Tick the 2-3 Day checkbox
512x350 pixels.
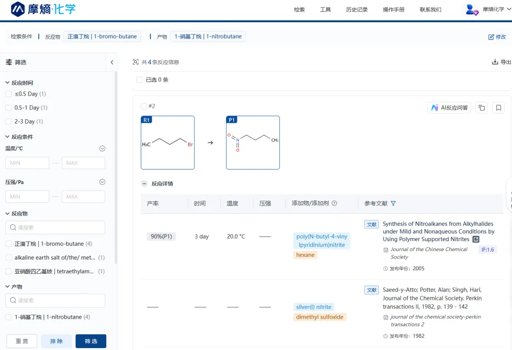9,122
